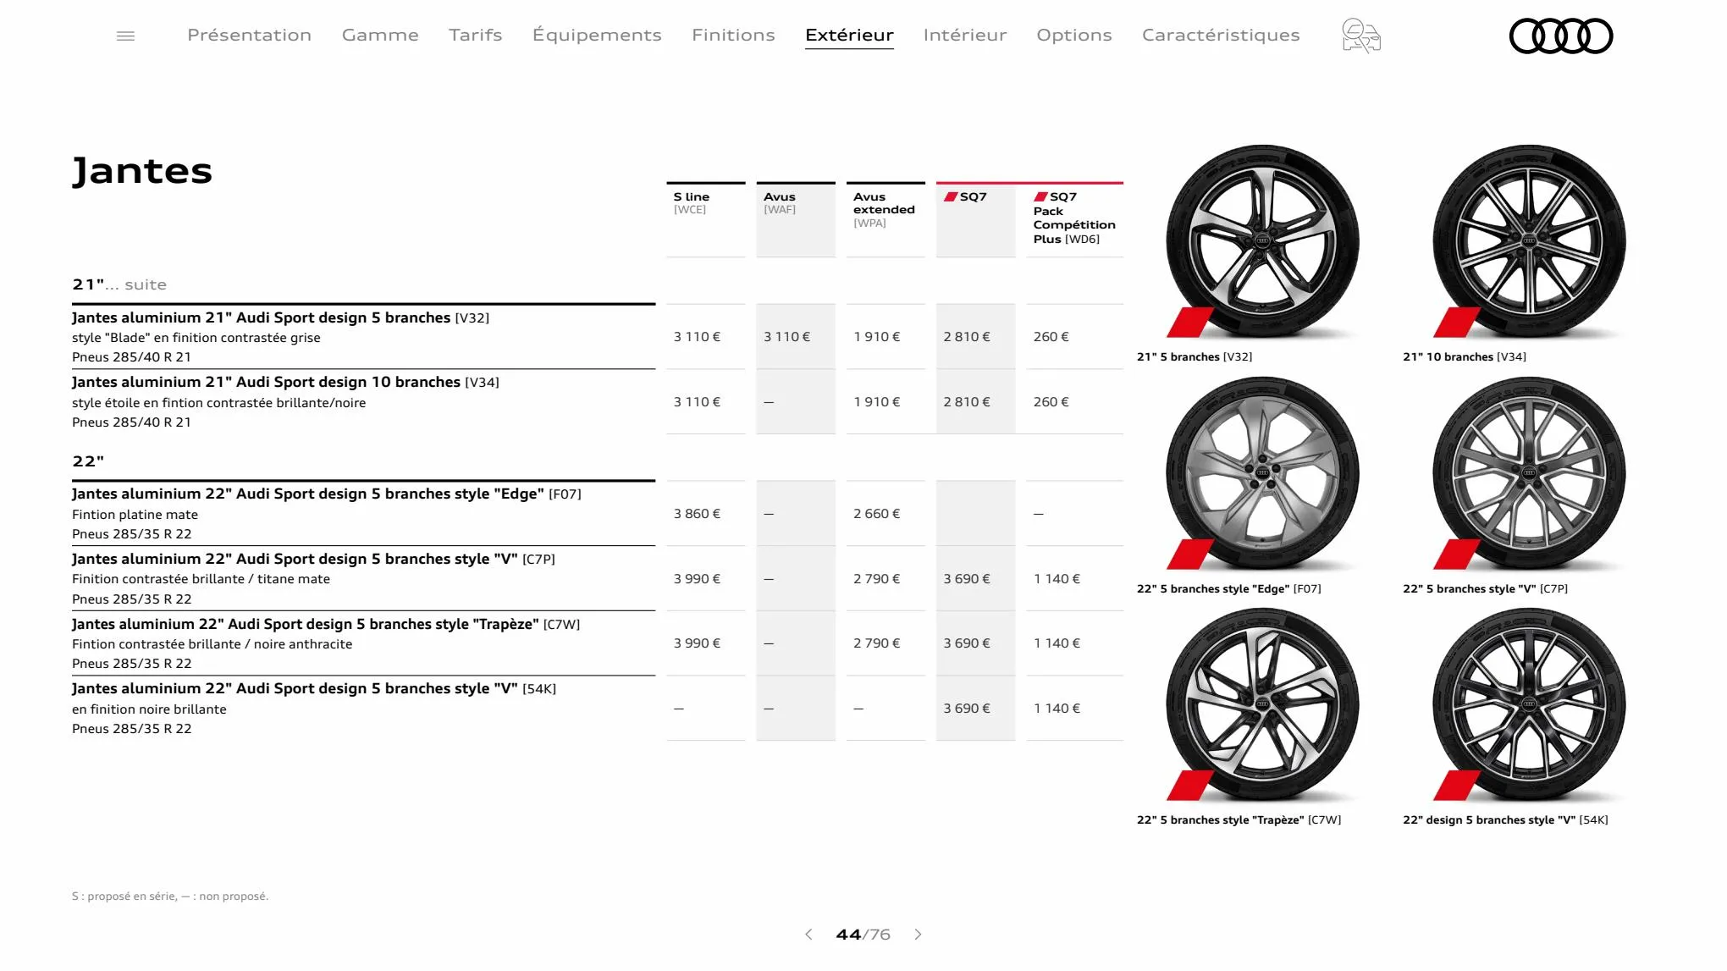Click caption 22" 5 branches style "Trapèze" [C7W]
The image size is (1727, 971).
tap(1239, 819)
